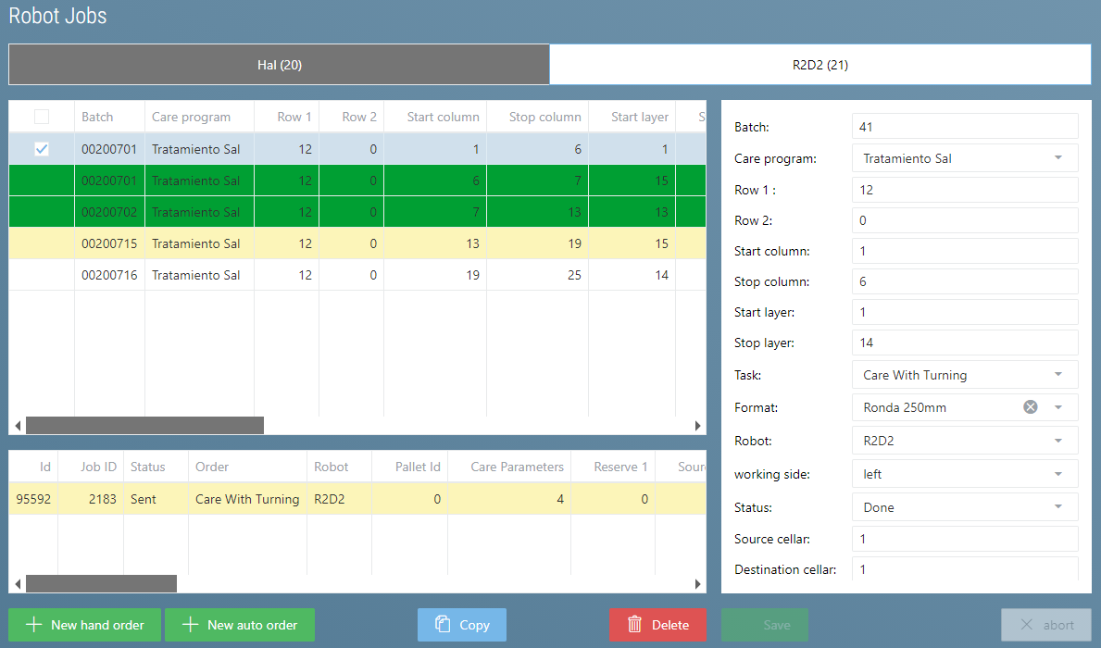1101x648 pixels.
Task: Sort by Start column header
Action: [443, 117]
